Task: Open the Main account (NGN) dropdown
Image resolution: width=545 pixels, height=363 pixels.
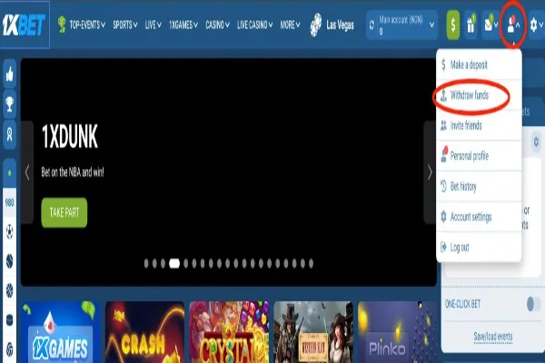Action: click(401, 25)
